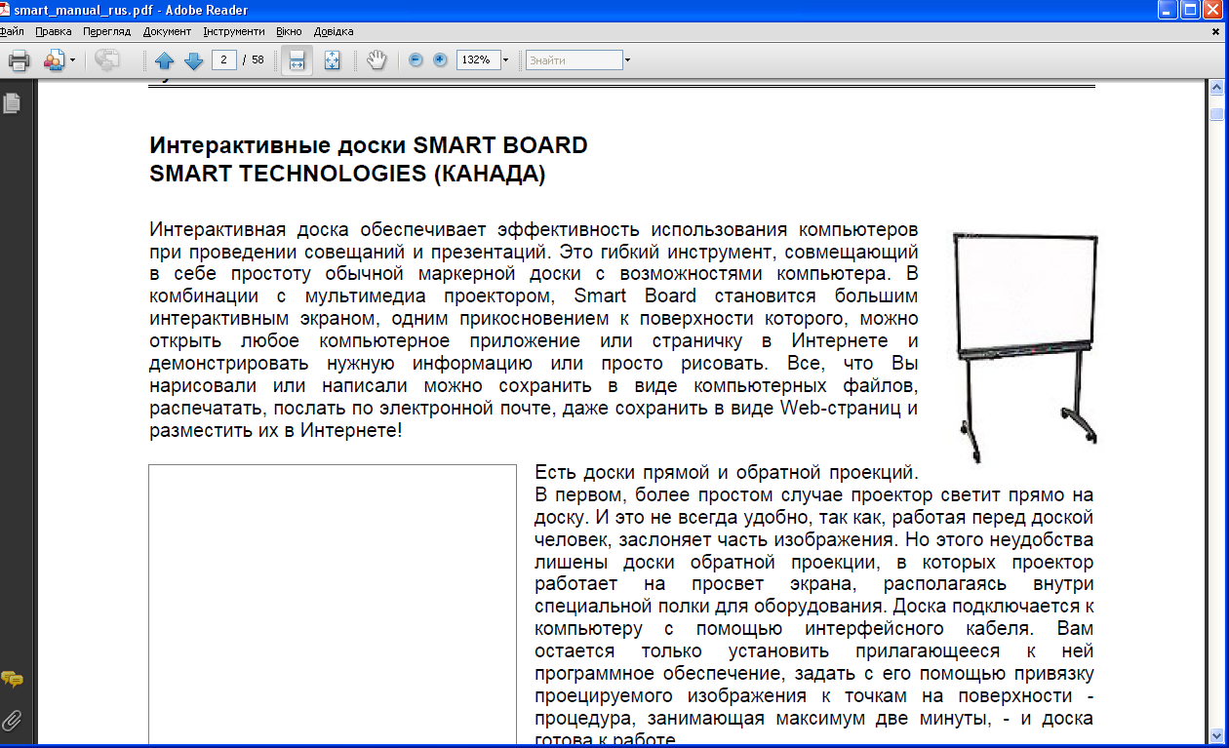Viewport: 1229px width, 748px height.
Task: Open the Comments panel in sidebar
Action: coord(12,680)
